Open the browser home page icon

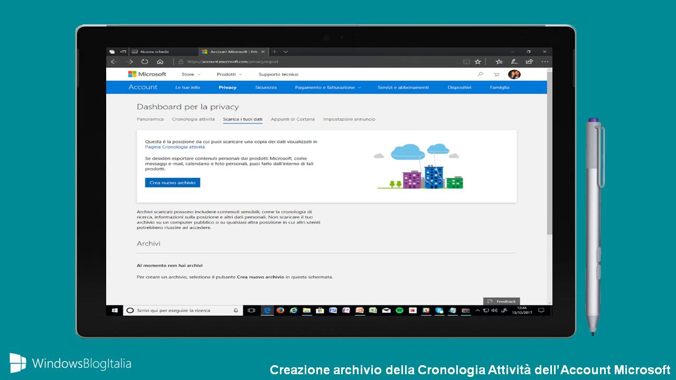[x=159, y=61]
